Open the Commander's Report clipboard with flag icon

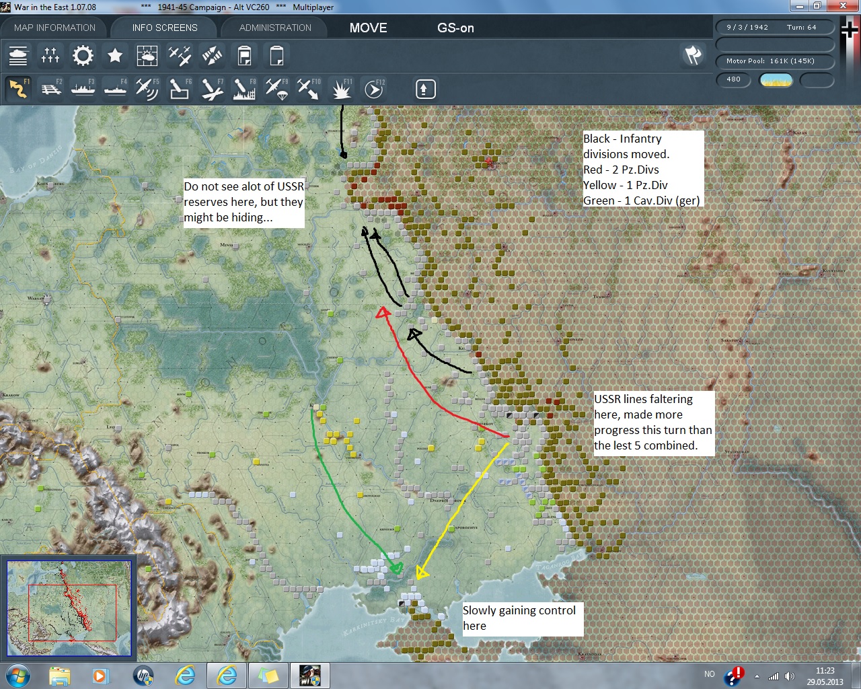pyautogui.click(x=244, y=55)
